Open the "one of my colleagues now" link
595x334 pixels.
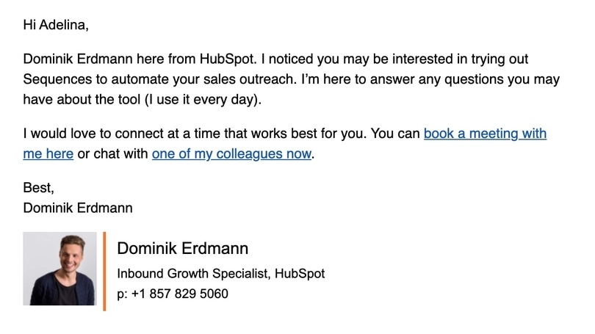[x=231, y=154]
